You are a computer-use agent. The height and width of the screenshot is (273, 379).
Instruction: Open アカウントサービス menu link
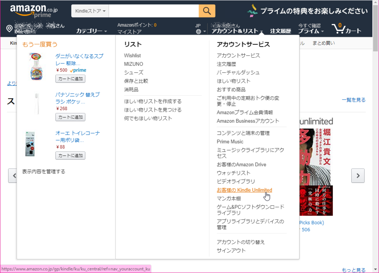(x=238, y=55)
